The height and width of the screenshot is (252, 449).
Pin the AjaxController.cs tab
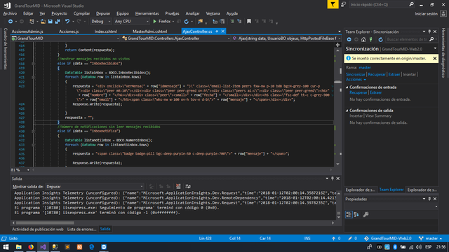click(217, 31)
